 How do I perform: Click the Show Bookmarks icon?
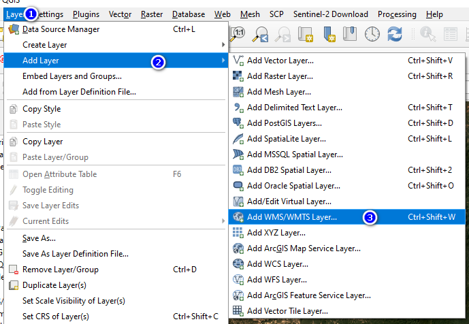(350, 34)
